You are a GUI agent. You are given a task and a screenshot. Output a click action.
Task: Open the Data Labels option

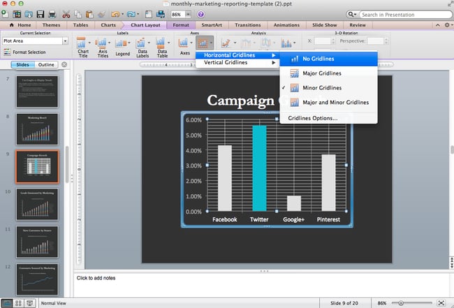click(x=143, y=46)
